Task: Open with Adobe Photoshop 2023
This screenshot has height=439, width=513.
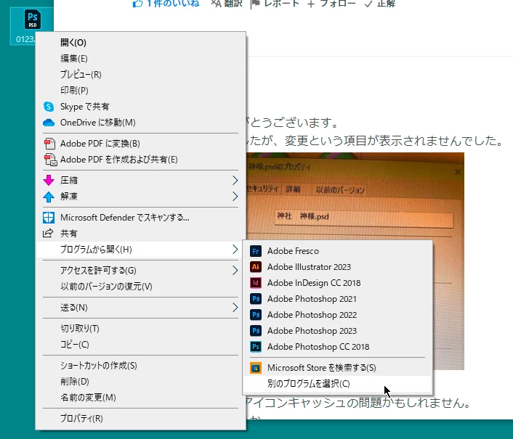Action: (x=338, y=331)
